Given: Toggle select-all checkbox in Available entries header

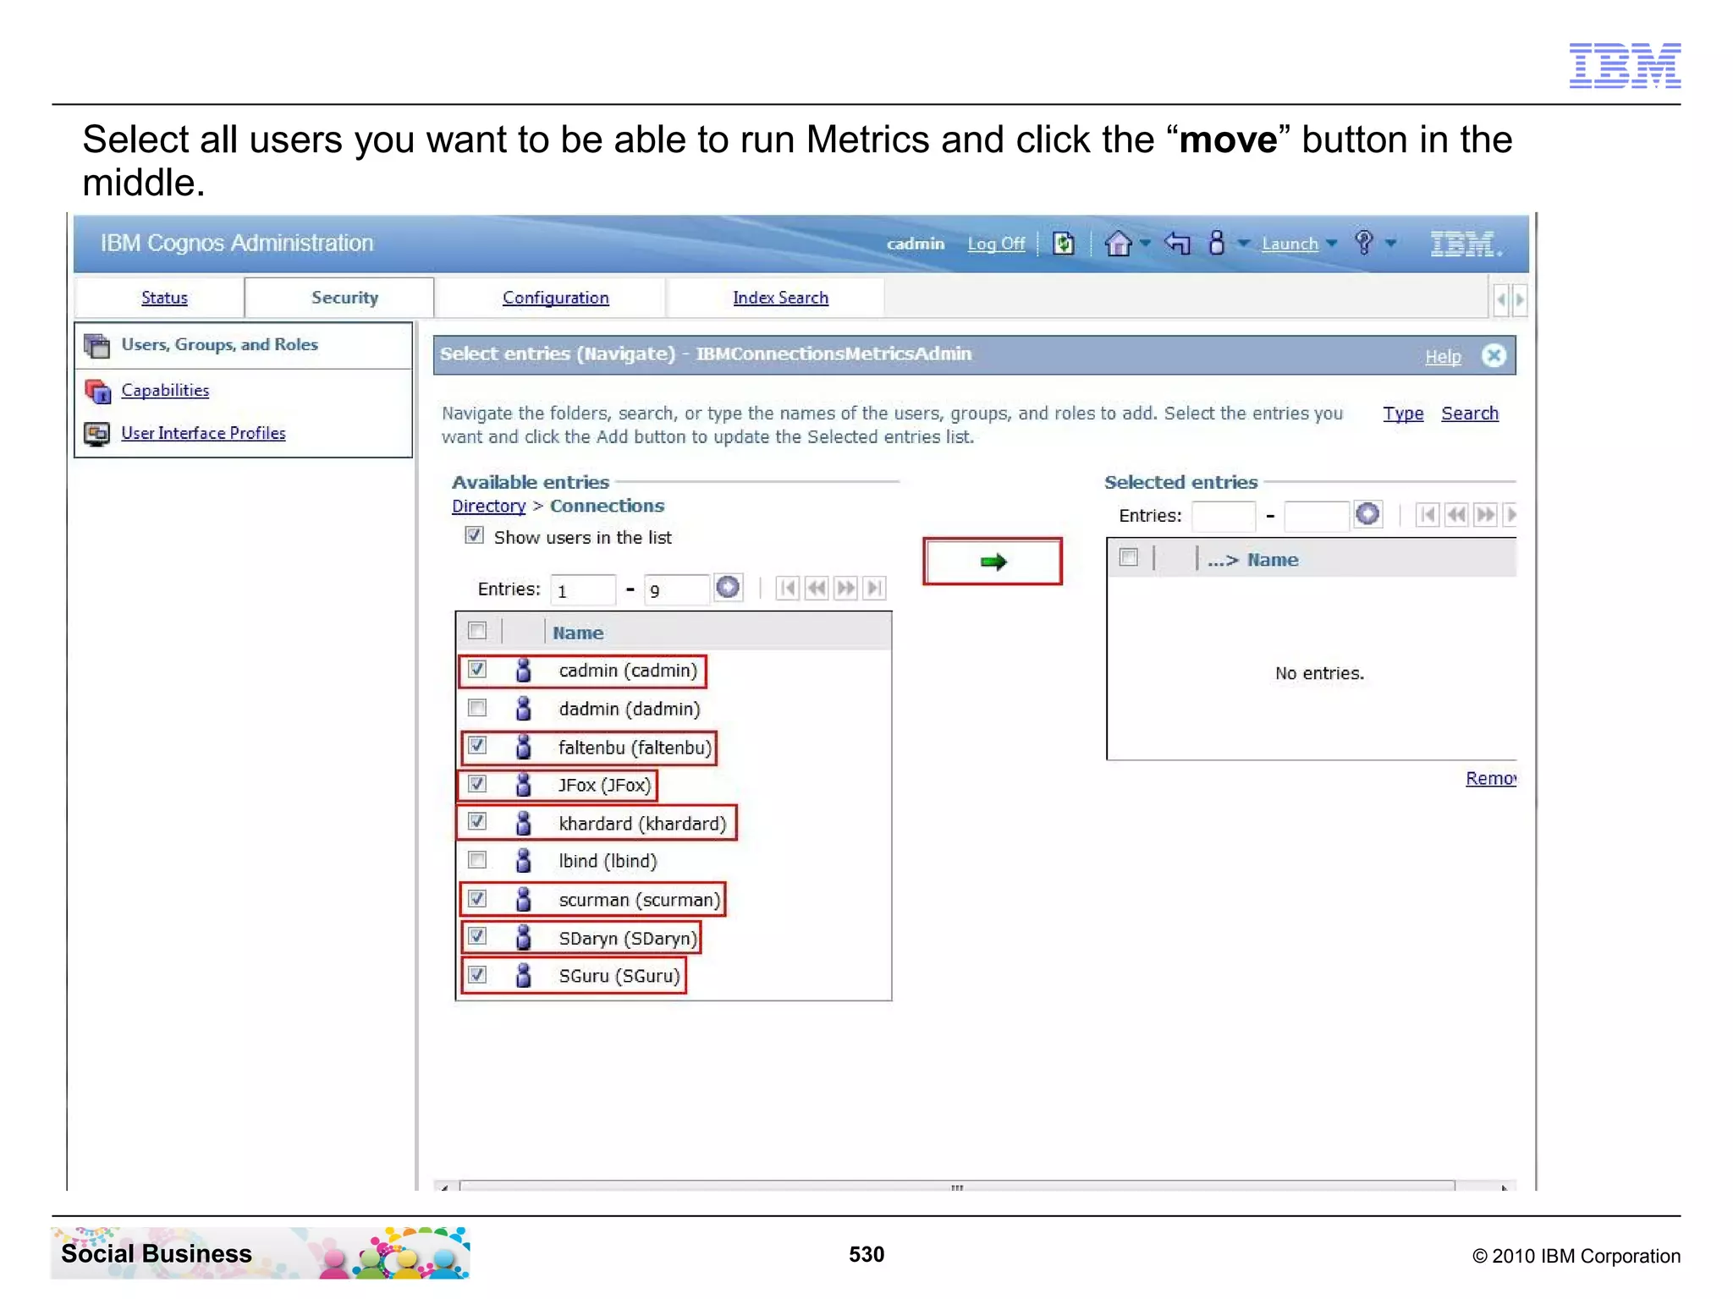Looking at the screenshot, I should coord(477,631).
